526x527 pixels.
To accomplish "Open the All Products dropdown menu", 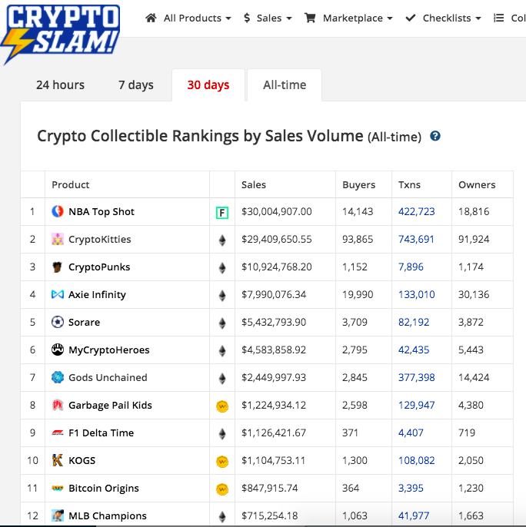I will coord(188,18).
